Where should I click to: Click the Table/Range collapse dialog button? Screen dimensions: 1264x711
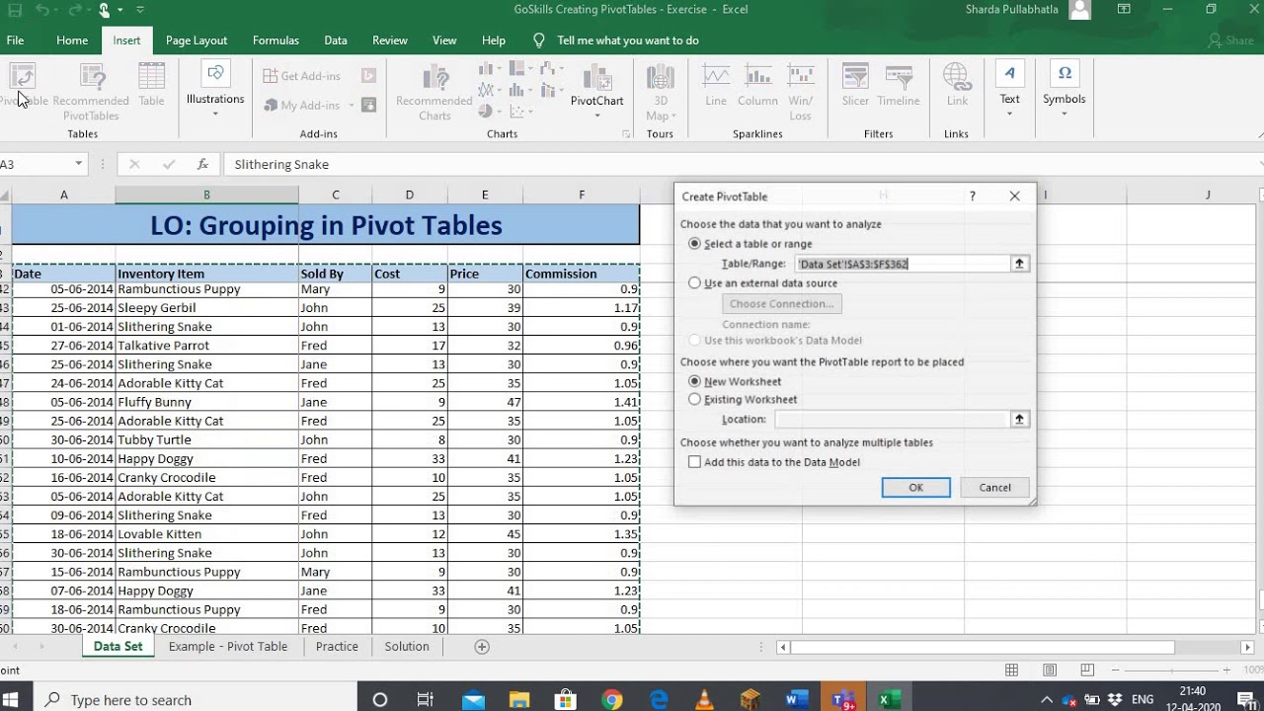tap(1019, 264)
